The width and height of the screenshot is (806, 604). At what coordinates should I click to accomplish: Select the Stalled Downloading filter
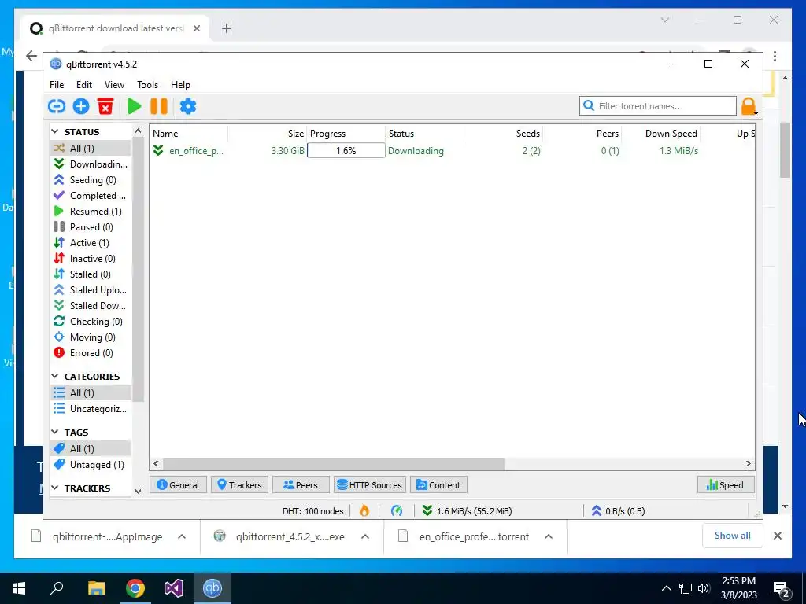[91, 306]
